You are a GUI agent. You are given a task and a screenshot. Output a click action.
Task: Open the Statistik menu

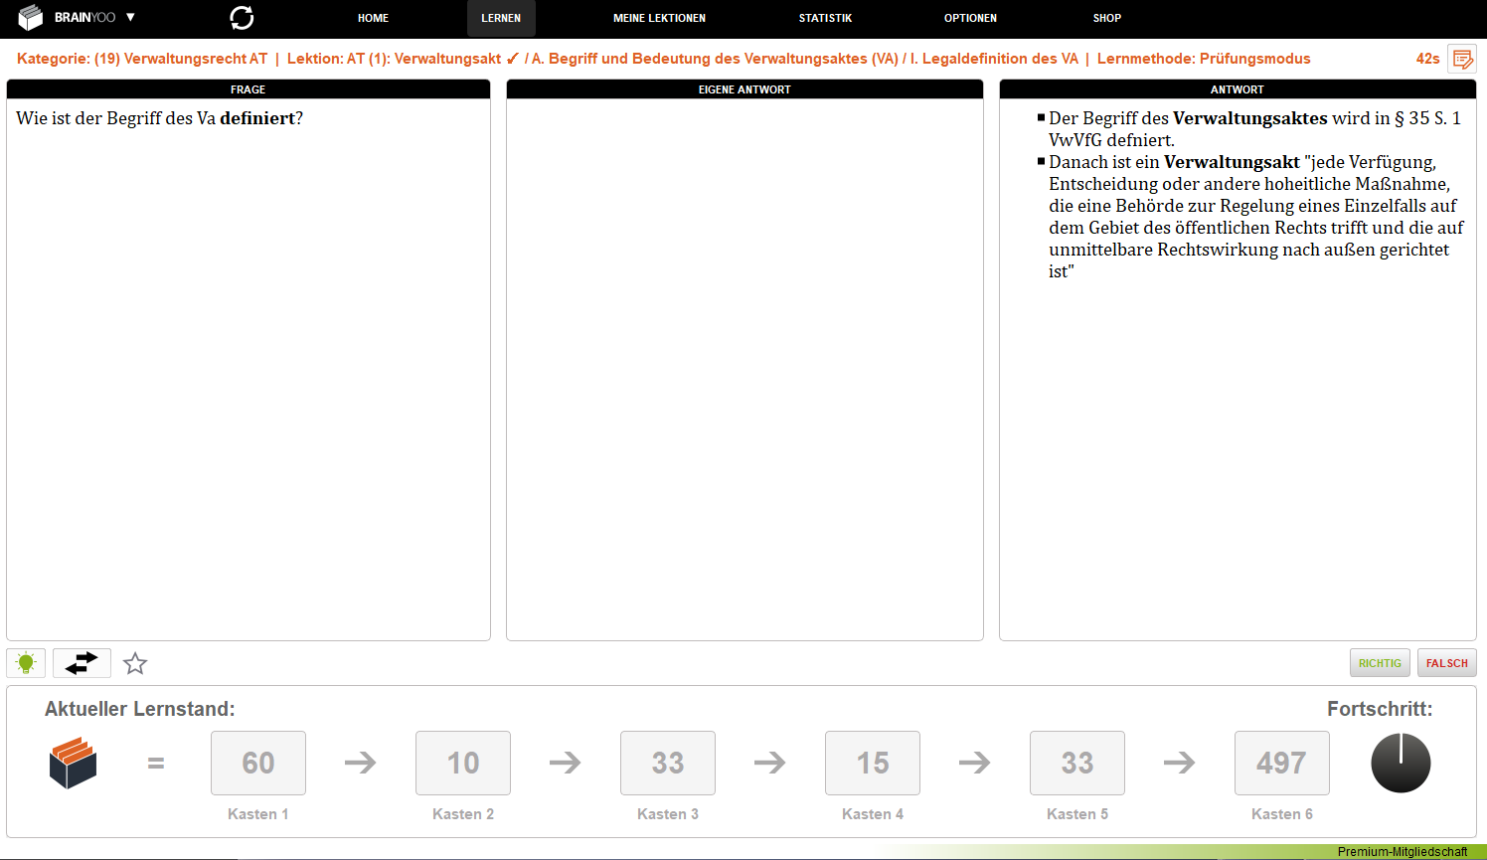click(x=825, y=18)
